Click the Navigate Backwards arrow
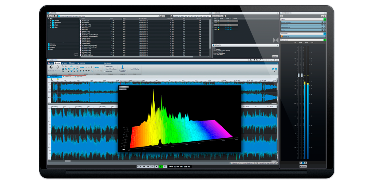 tap(51, 67)
